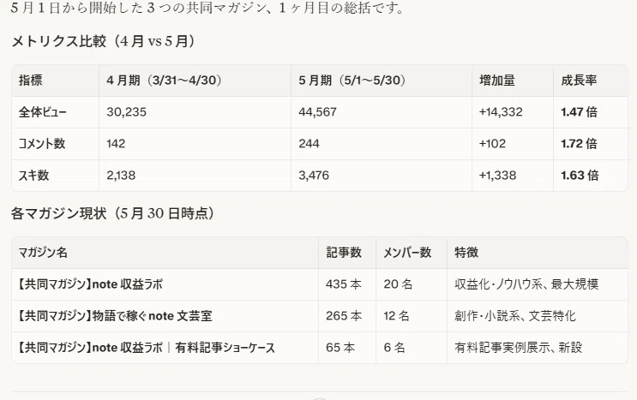Click the 5月期（5/1～5/30）column header

pos(352,81)
